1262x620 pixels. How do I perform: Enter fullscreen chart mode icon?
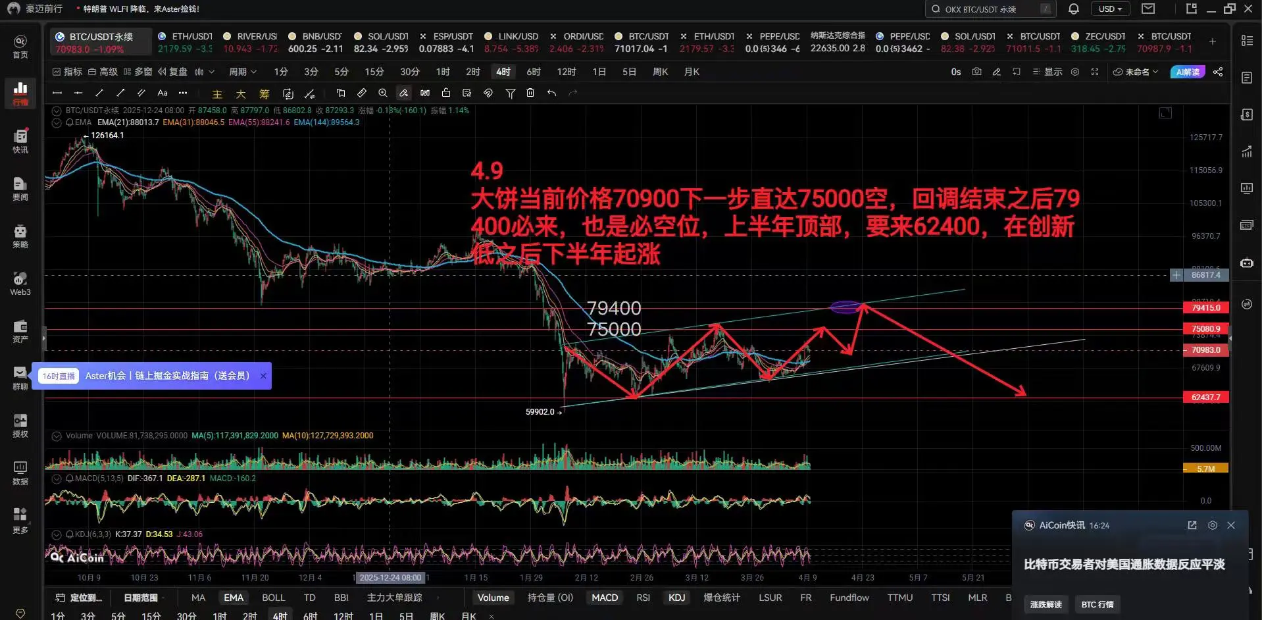[x=1095, y=72]
